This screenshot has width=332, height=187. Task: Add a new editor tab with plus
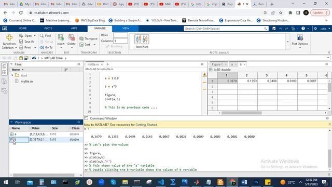click(x=107, y=64)
